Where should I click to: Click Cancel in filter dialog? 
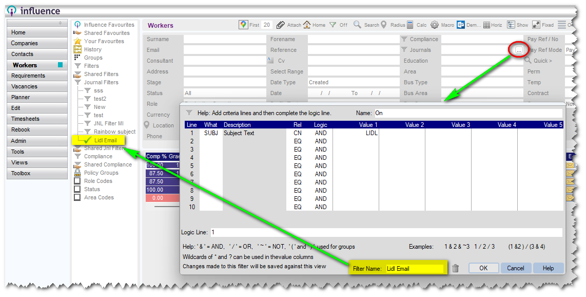[x=515, y=268]
